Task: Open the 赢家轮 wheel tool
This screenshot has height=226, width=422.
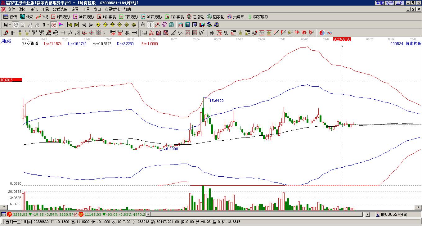Action: 215,17
